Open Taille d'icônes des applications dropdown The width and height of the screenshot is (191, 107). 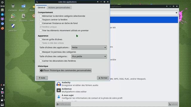89,48
